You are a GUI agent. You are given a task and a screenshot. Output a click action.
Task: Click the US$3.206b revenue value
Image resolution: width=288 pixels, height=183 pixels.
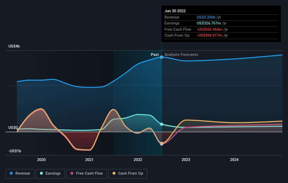[206, 17]
